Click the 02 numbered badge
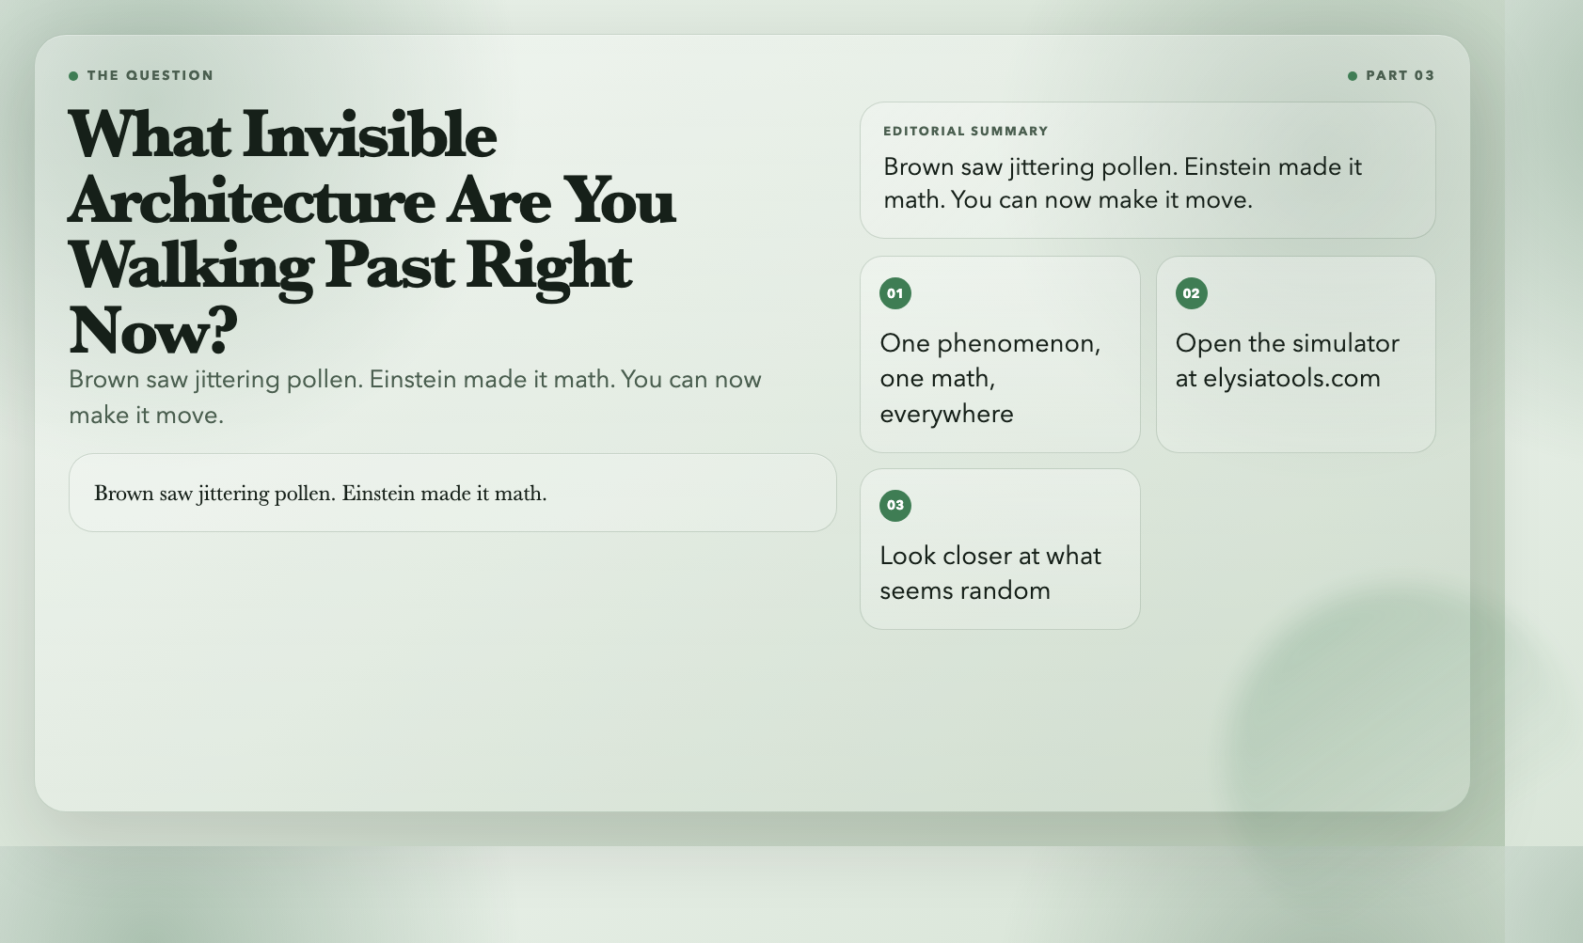Viewport: 1583px width, 943px height. 1191,293
